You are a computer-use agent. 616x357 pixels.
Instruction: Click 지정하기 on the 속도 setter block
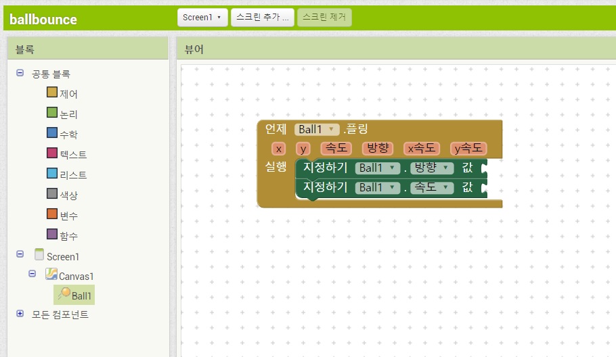326,187
